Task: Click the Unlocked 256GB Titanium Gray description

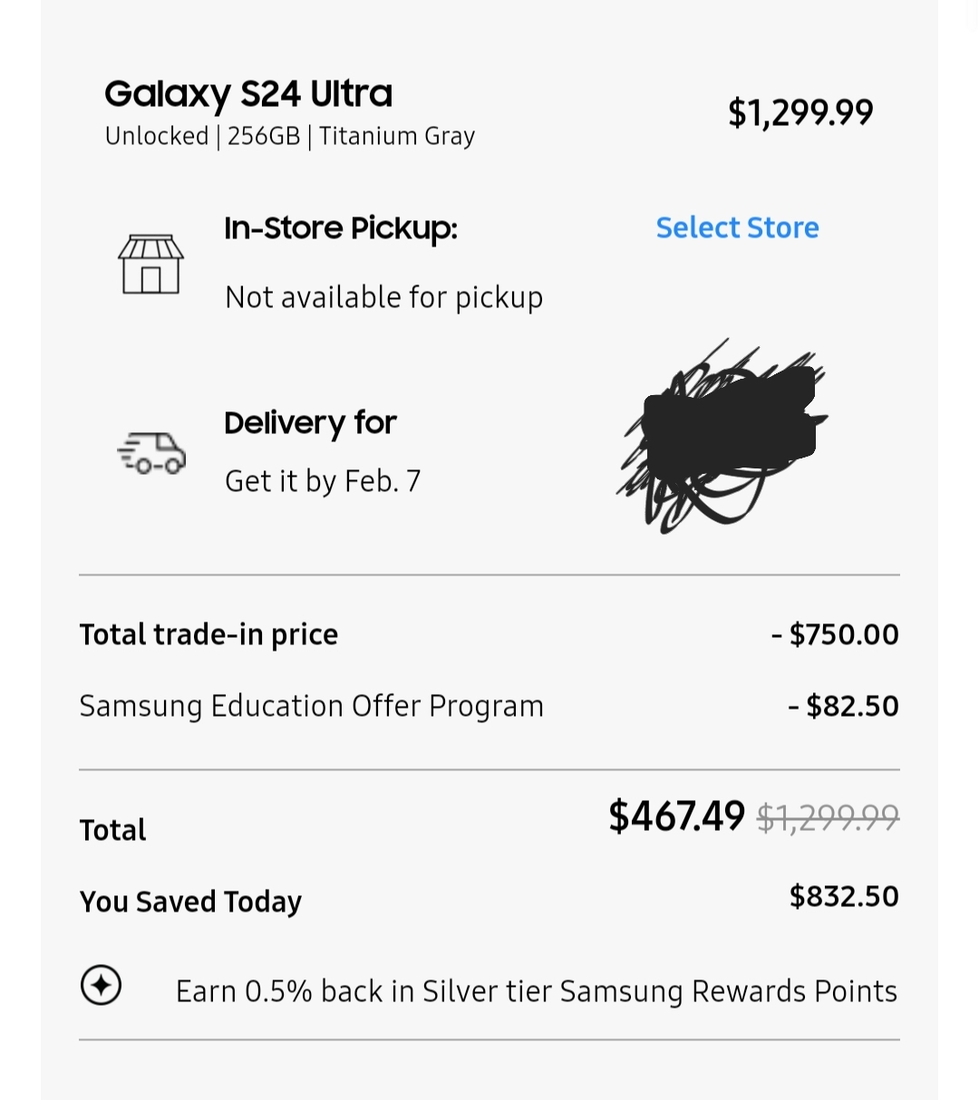Action: pos(290,136)
